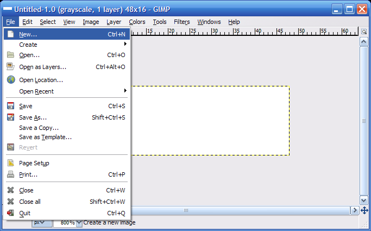Viewport: 371px width, 231px height.
Task: Select Save as Template… entry
Action: point(67,137)
